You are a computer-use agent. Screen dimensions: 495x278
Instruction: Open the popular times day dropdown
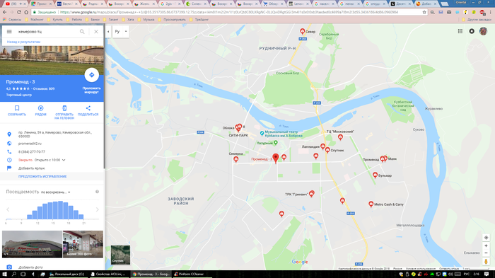pos(56,192)
